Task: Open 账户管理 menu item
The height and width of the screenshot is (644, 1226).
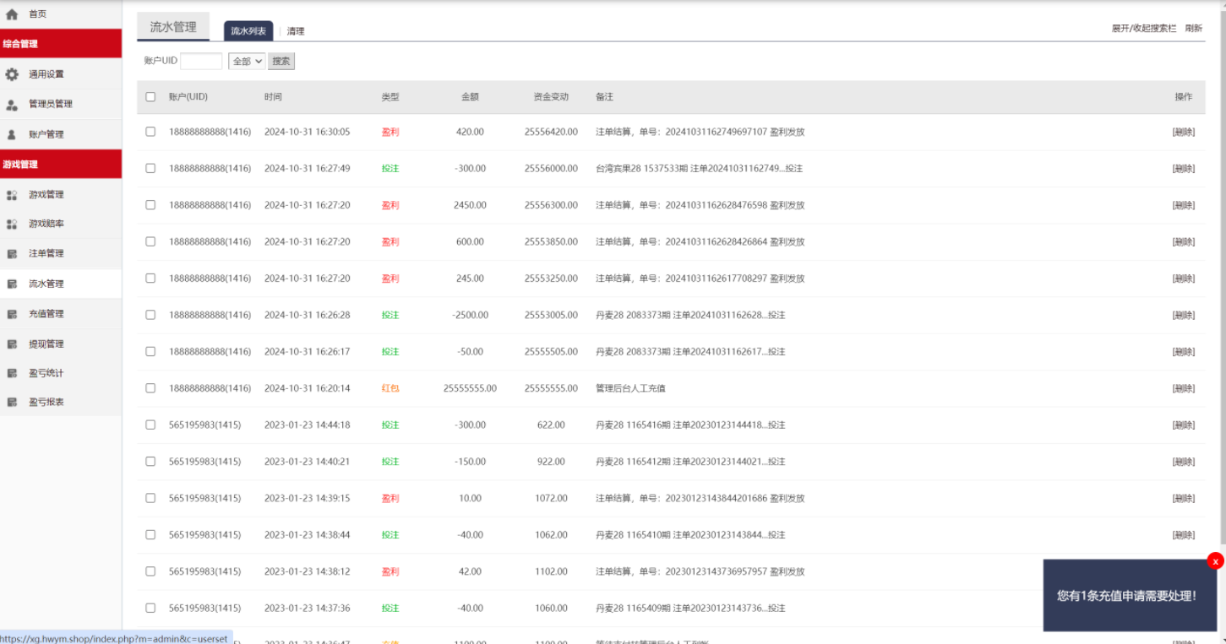Action: [x=46, y=134]
